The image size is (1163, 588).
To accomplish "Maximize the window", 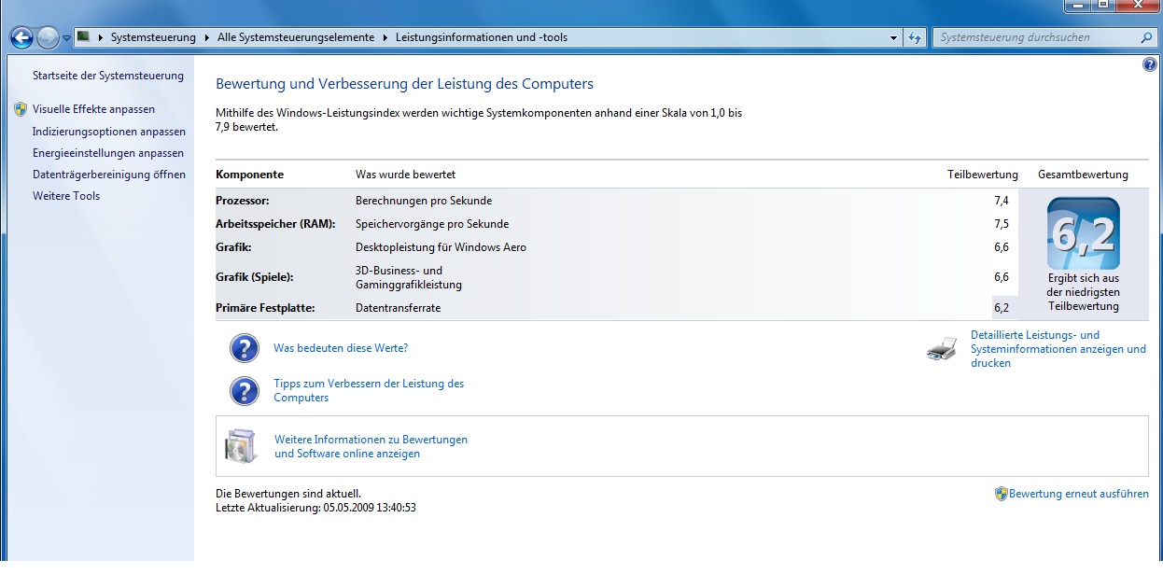I will pyautogui.click(x=1103, y=5).
